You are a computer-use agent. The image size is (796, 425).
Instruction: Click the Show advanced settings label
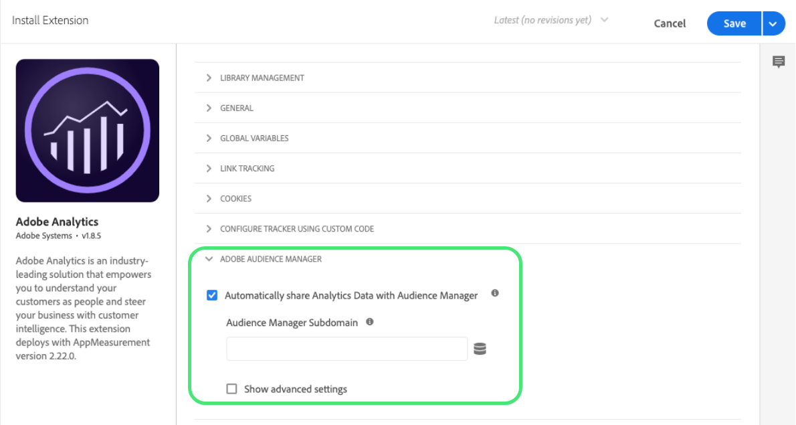click(x=296, y=389)
